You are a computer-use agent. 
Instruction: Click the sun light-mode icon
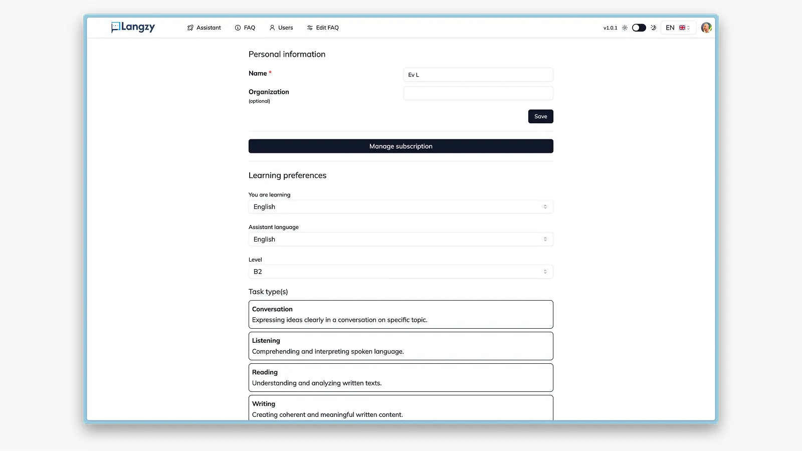pyautogui.click(x=625, y=28)
